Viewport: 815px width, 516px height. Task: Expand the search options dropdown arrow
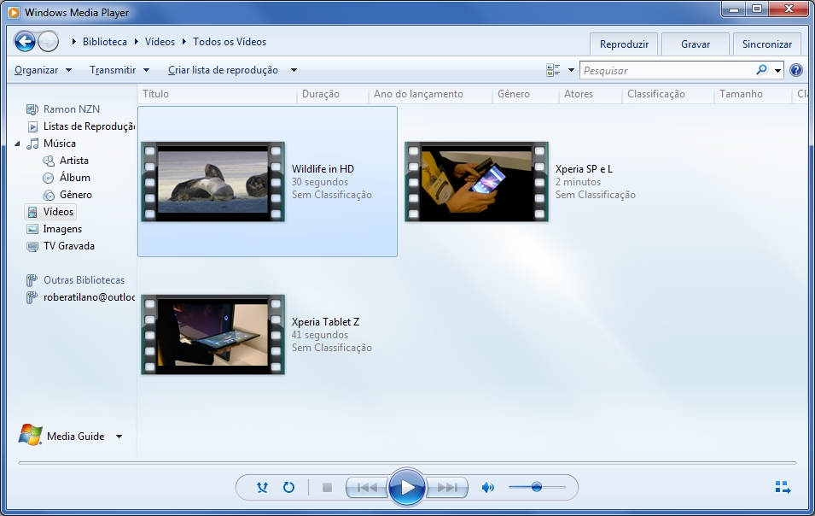pos(778,70)
